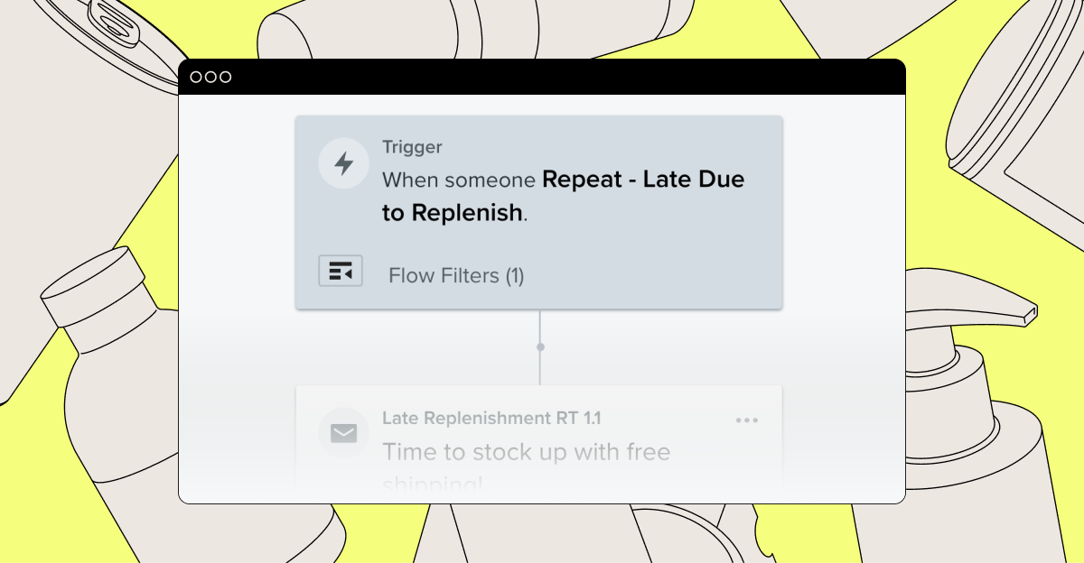
Task: Click the red traffic light window control
Action: click(196, 77)
